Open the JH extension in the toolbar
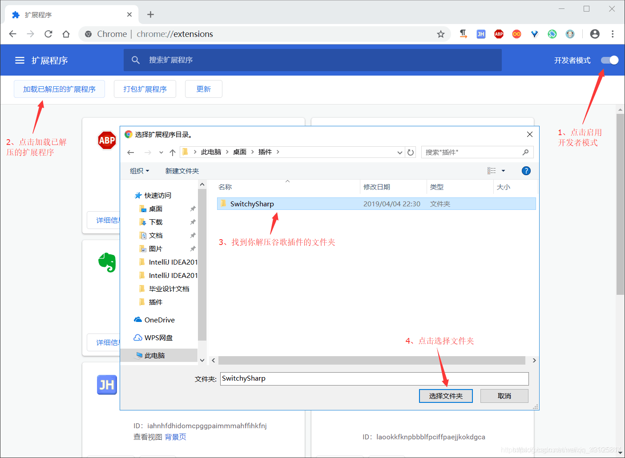This screenshot has width=625, height=458. click(x=481, y=34)
